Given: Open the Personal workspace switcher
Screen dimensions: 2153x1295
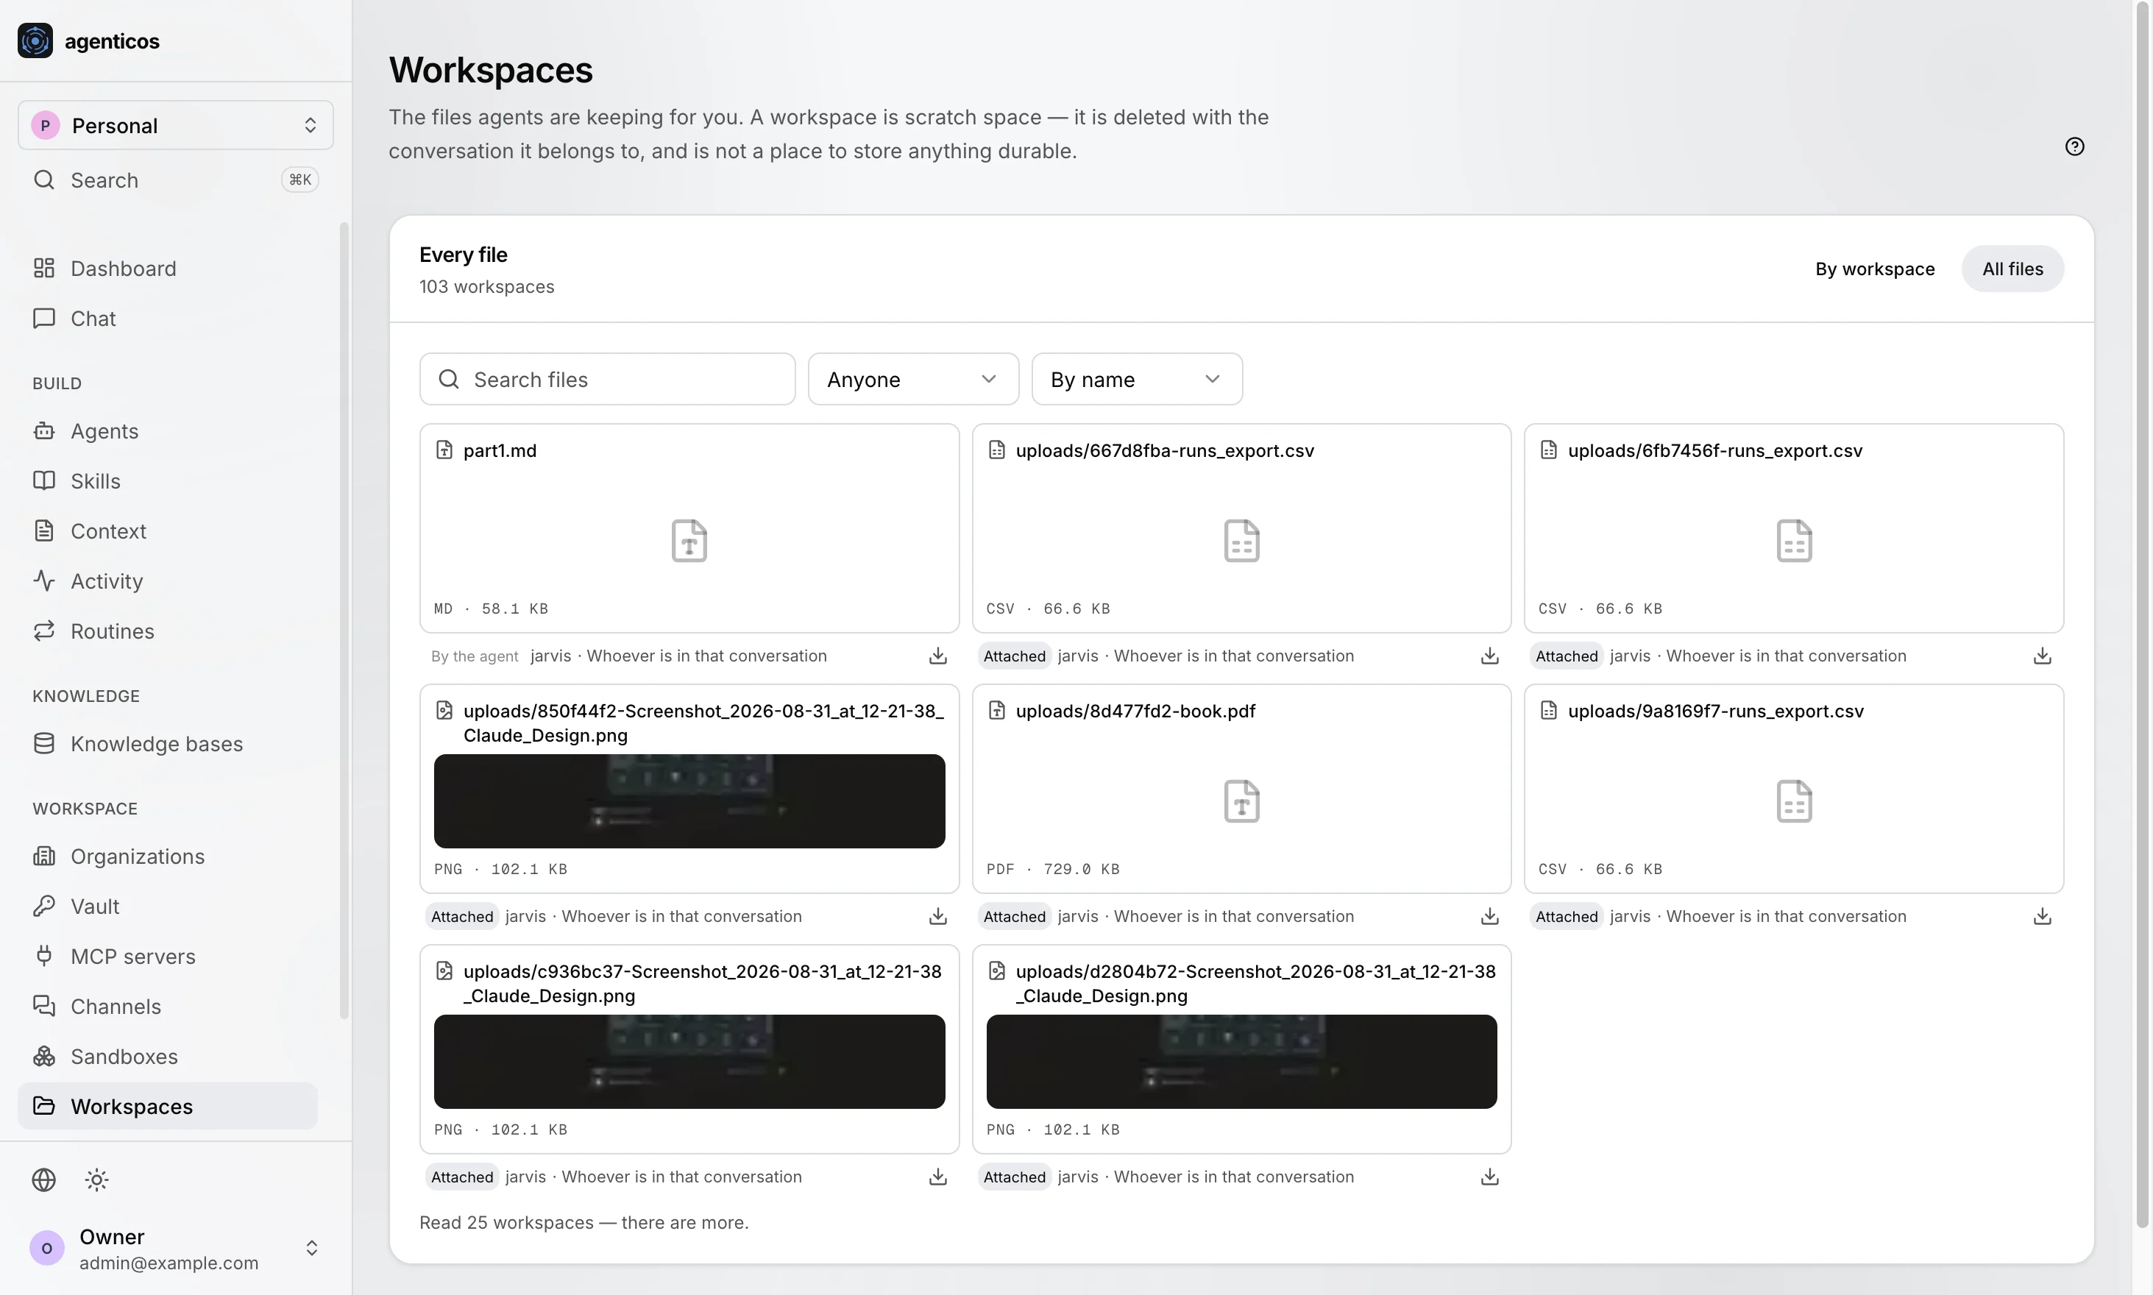Looking at the screenshot, I should click(x=175, y=125).
